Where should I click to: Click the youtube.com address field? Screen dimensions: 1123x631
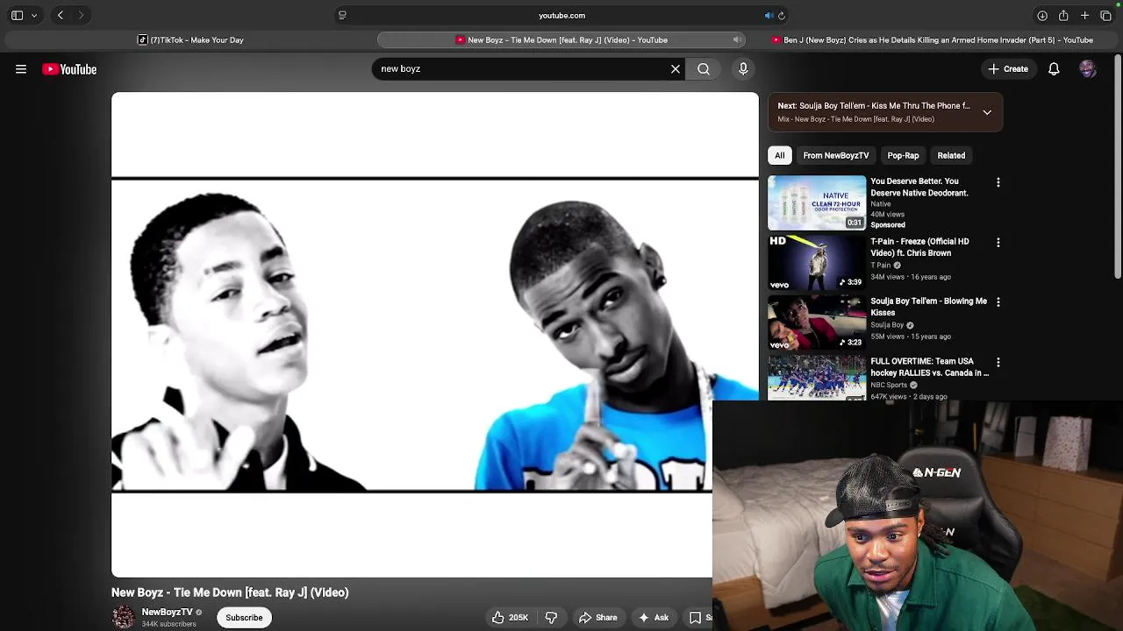pyautogui.click(x=561, y=15)
